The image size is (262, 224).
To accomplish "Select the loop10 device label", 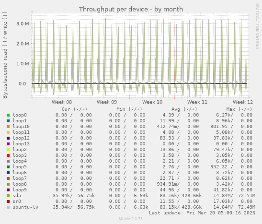I will [21, 127].
